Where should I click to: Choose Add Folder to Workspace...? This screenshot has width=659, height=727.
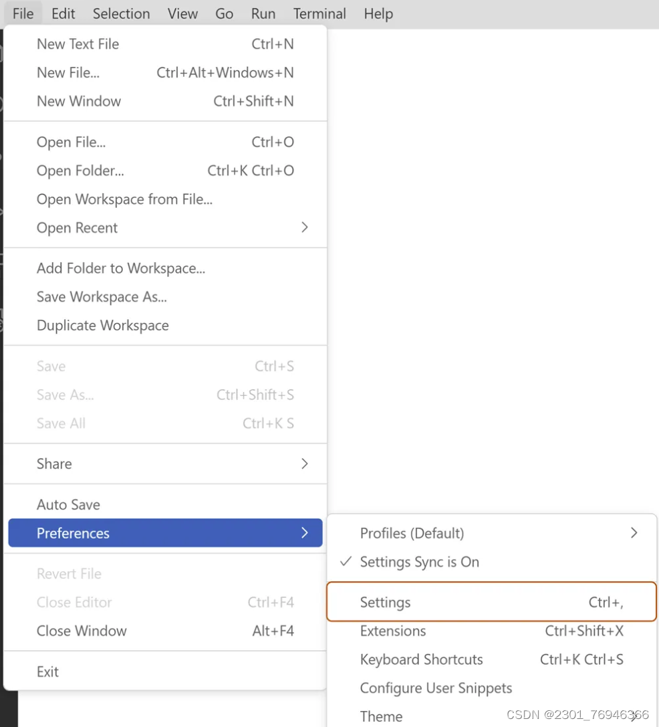click(165, 268)
